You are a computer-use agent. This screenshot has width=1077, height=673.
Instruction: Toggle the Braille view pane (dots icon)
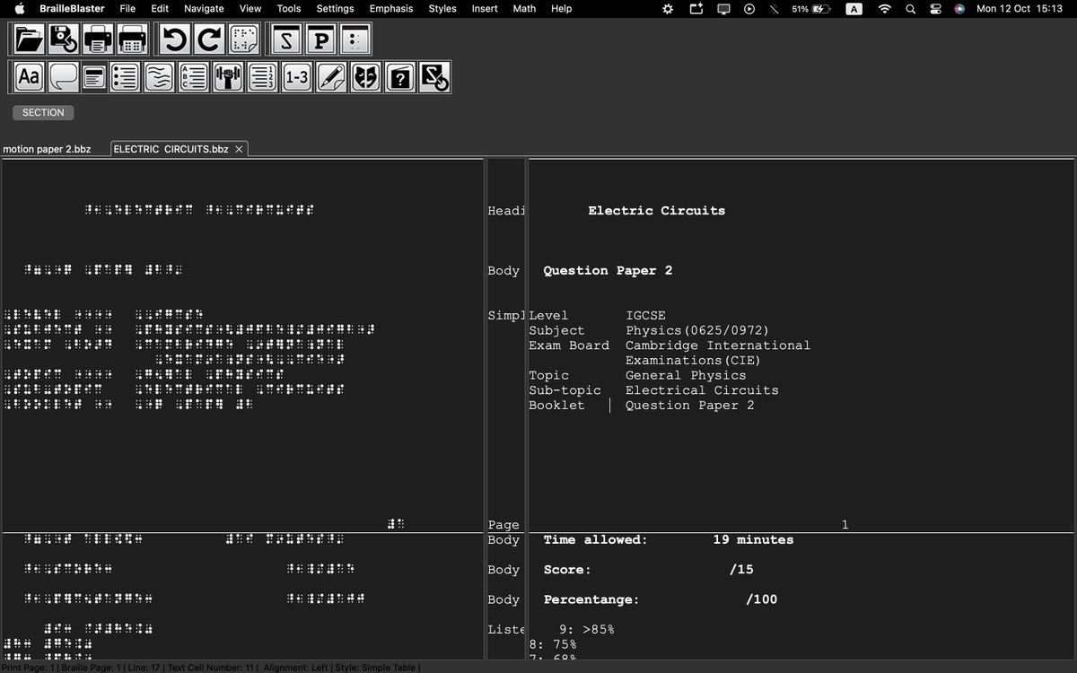(355, 39)
